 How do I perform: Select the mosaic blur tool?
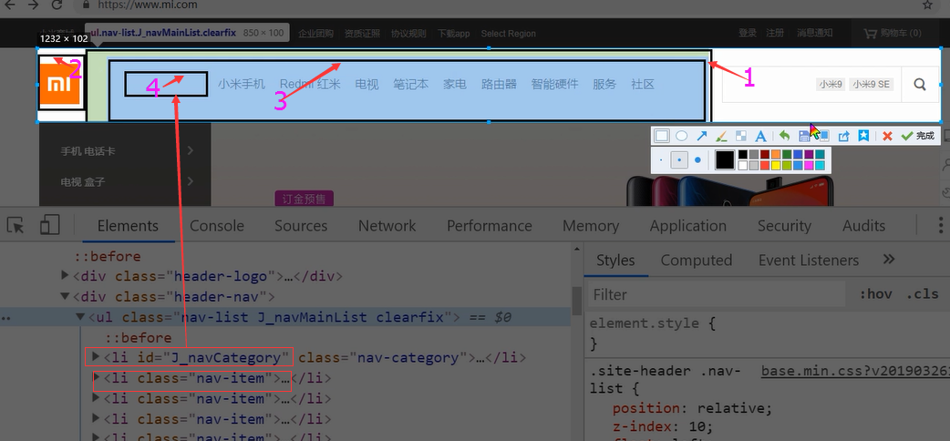point(741,136)
